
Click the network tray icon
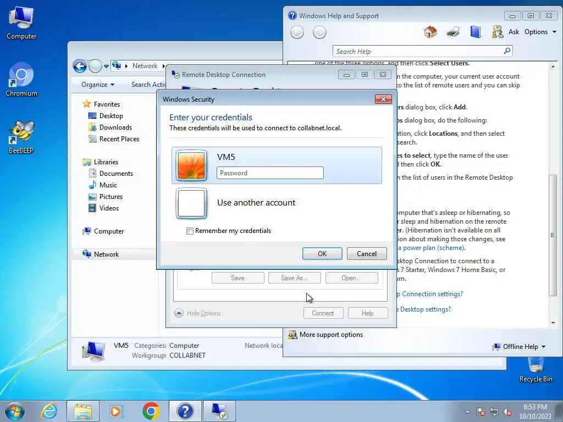click(494, 412)
